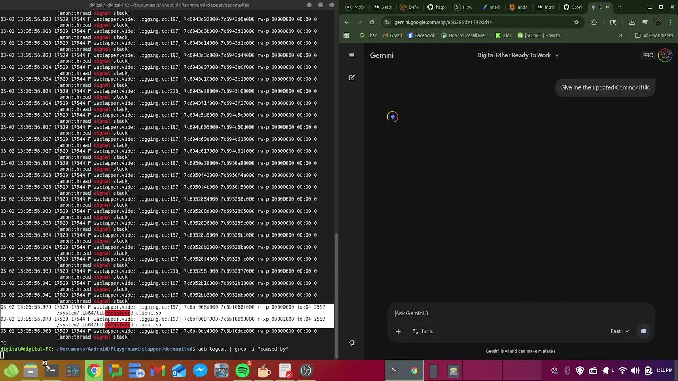
Task: Open notifications bell in system tray
Action: pos(605,371)
